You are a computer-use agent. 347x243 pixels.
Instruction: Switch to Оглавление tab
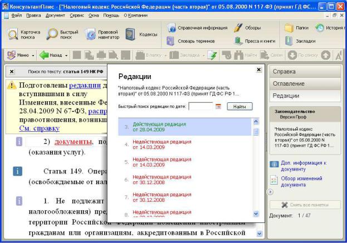tap(305, 84)
